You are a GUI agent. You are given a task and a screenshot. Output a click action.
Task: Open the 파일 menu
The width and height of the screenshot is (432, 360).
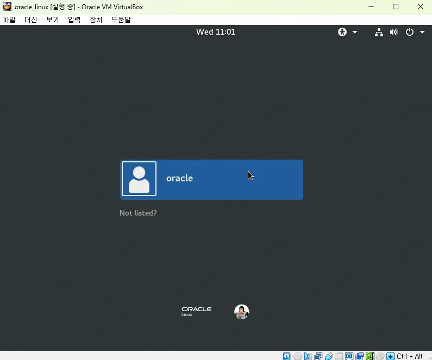9,20
